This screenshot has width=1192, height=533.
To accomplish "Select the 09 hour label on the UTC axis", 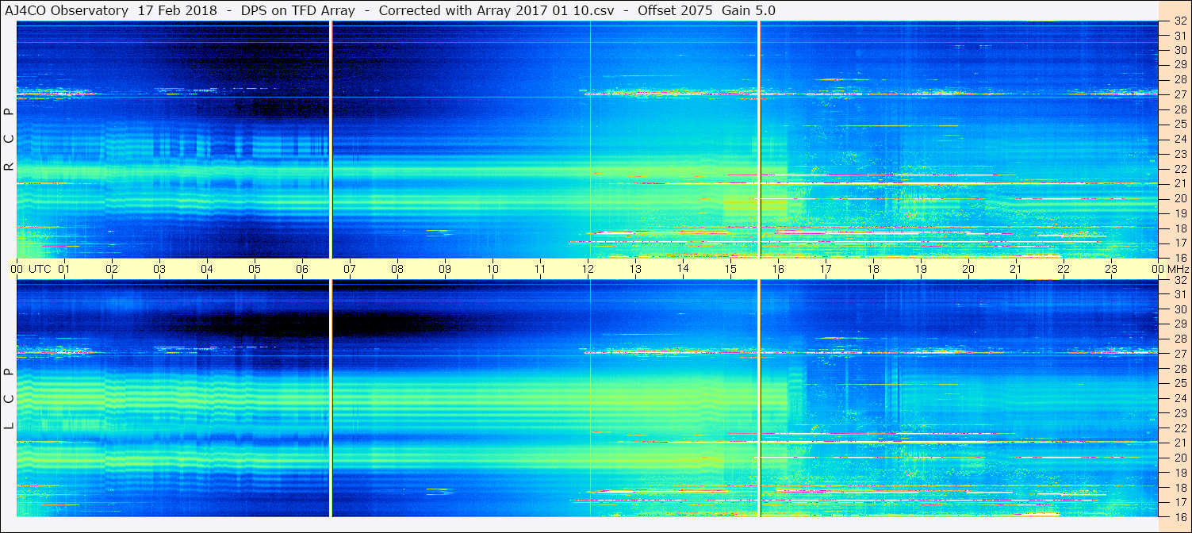I will [445, 269].
